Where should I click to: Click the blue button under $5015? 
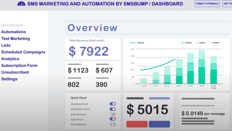[x=159, y=124]
